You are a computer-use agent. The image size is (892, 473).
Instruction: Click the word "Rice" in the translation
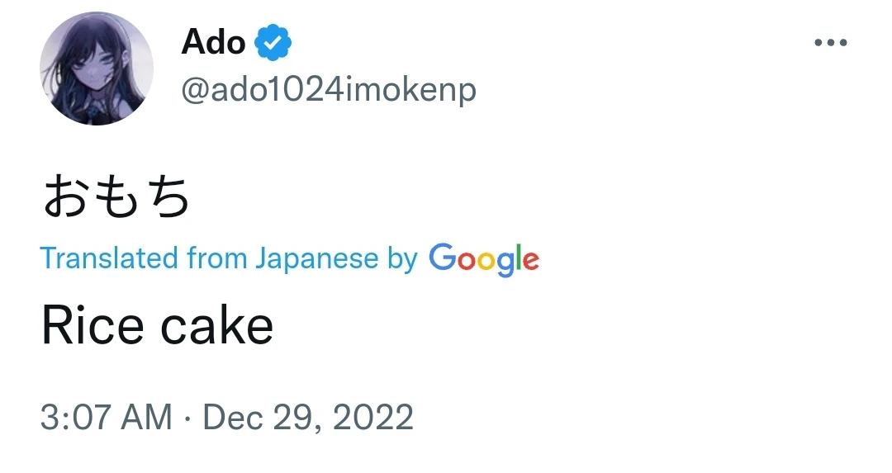coord(93,326)
